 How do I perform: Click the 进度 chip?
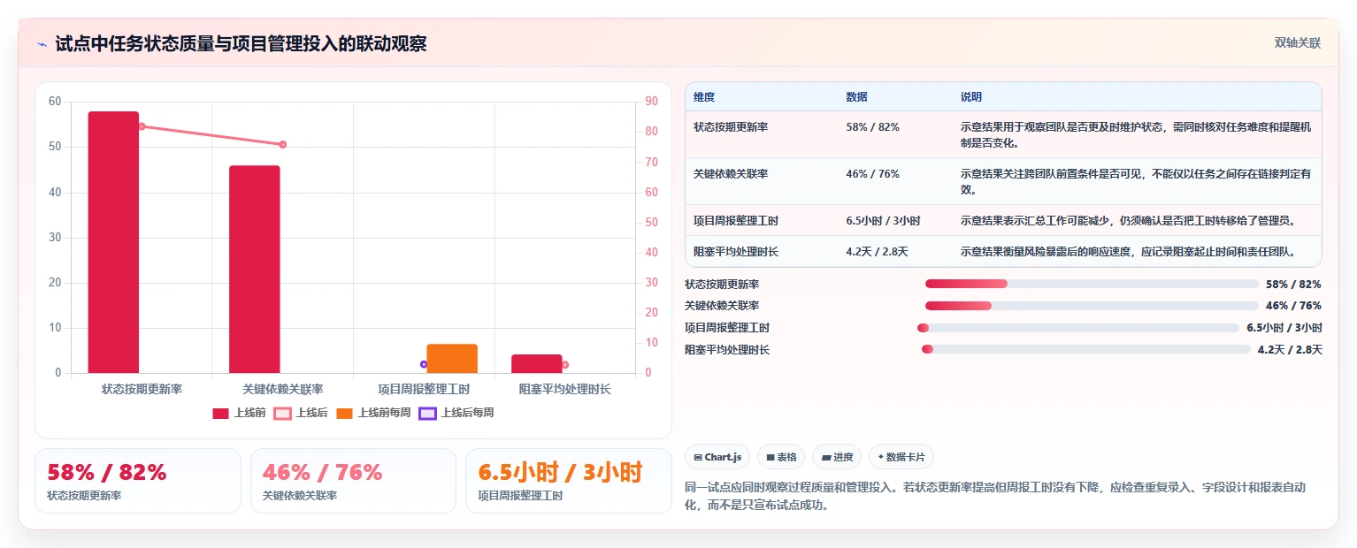[x=837, y=457]
